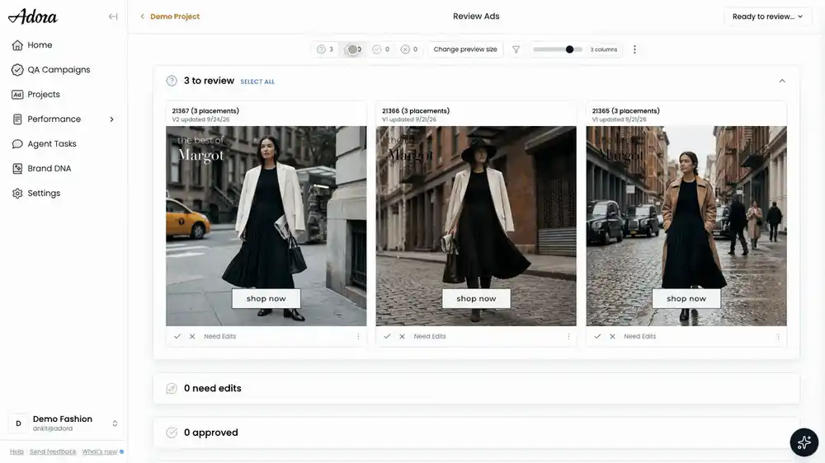The width and height of the screenshot is (825, 463).
Task: Click the 21365 (3 placements) title
Action: 625,111
